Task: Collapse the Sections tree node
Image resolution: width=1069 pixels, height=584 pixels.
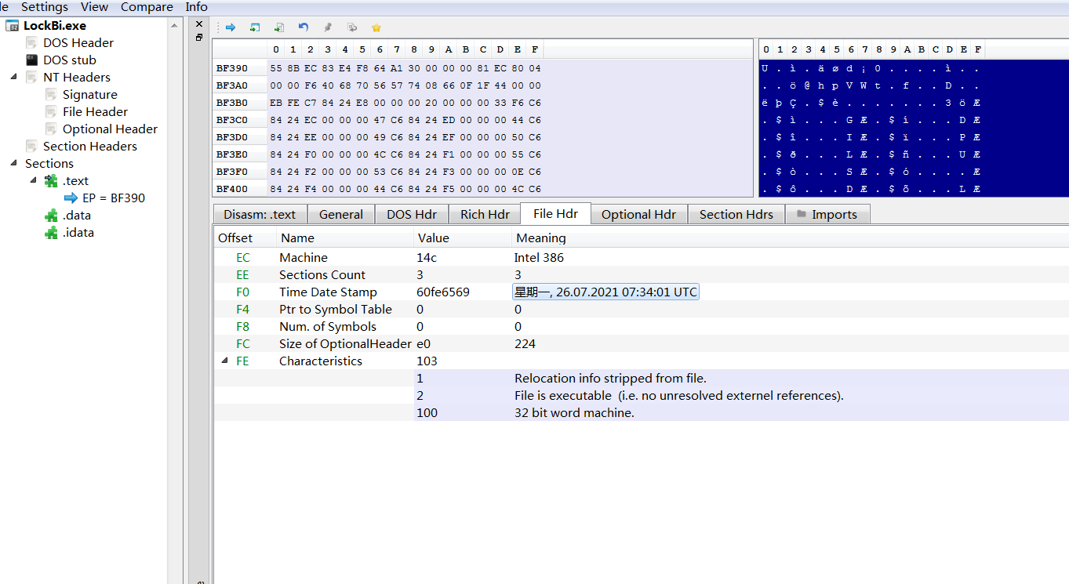Action: (13, 163)
